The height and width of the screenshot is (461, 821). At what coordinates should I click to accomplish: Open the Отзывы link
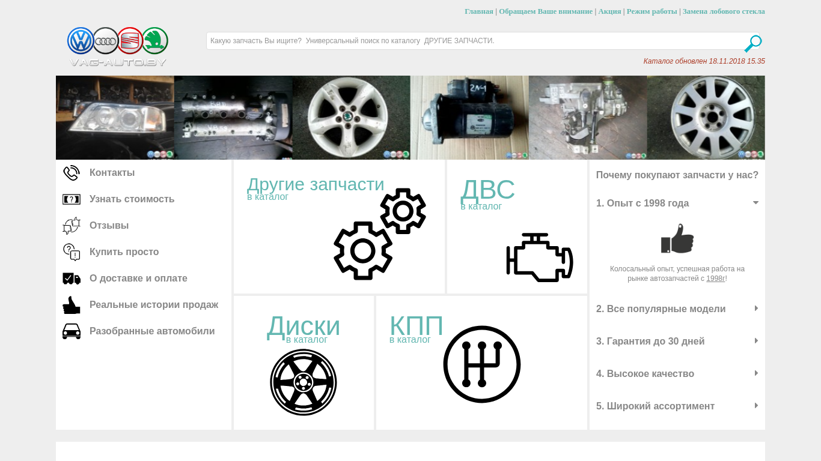click(x=109, y=226)
